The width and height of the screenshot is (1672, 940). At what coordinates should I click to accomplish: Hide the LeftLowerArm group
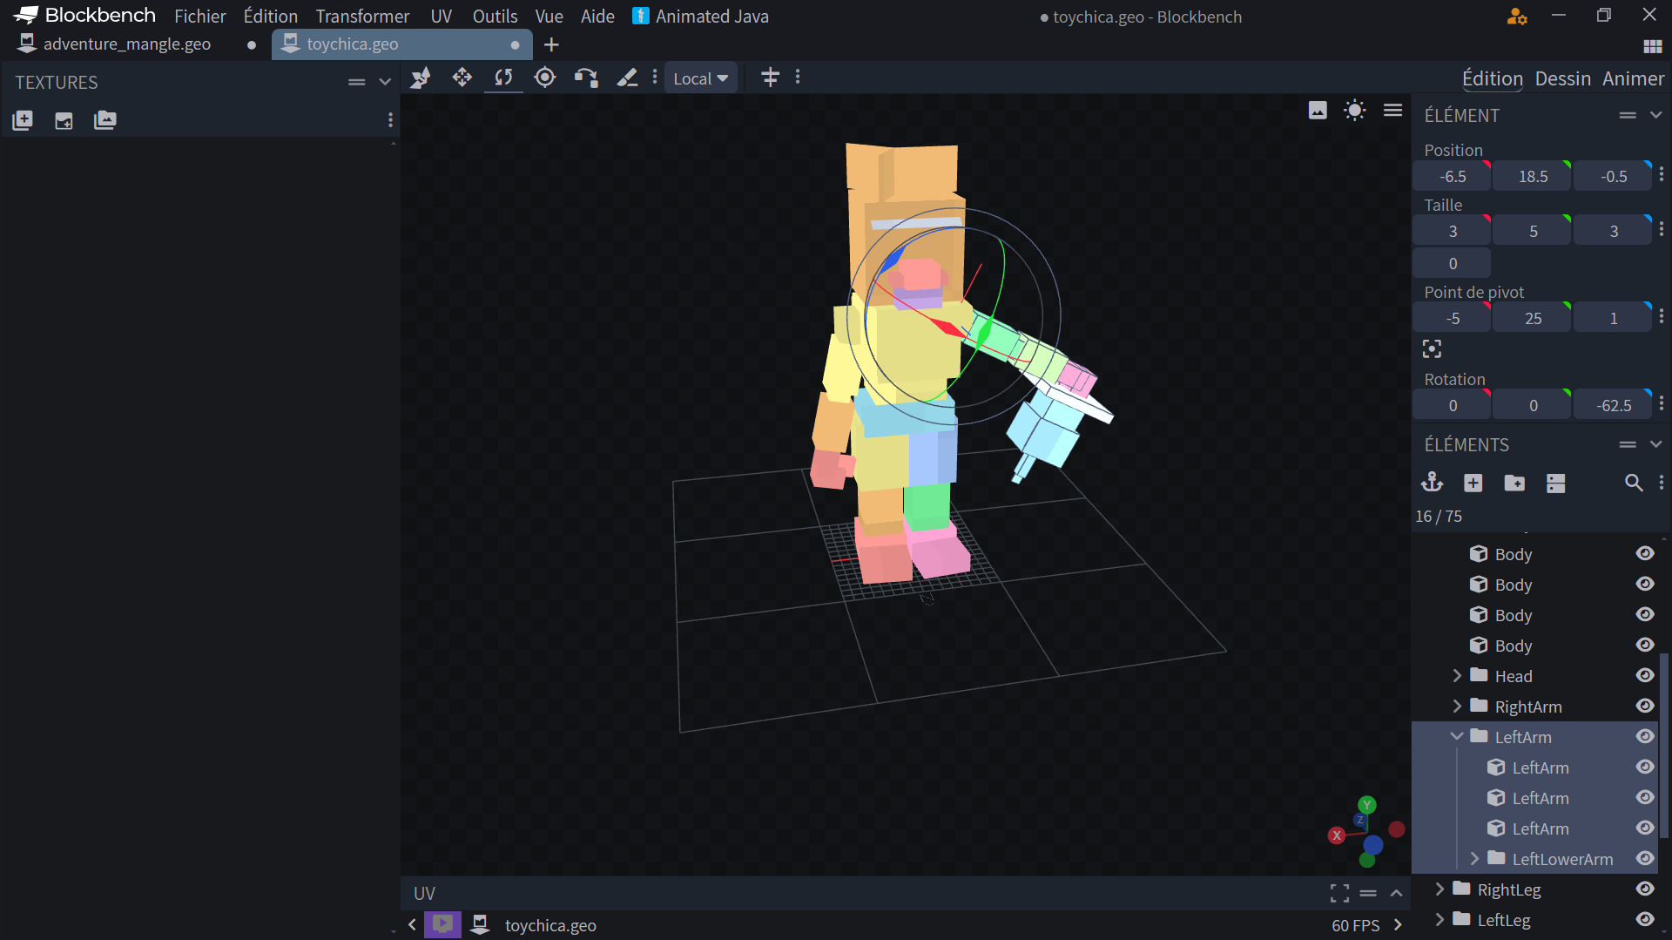click(x=1644, y=858)
